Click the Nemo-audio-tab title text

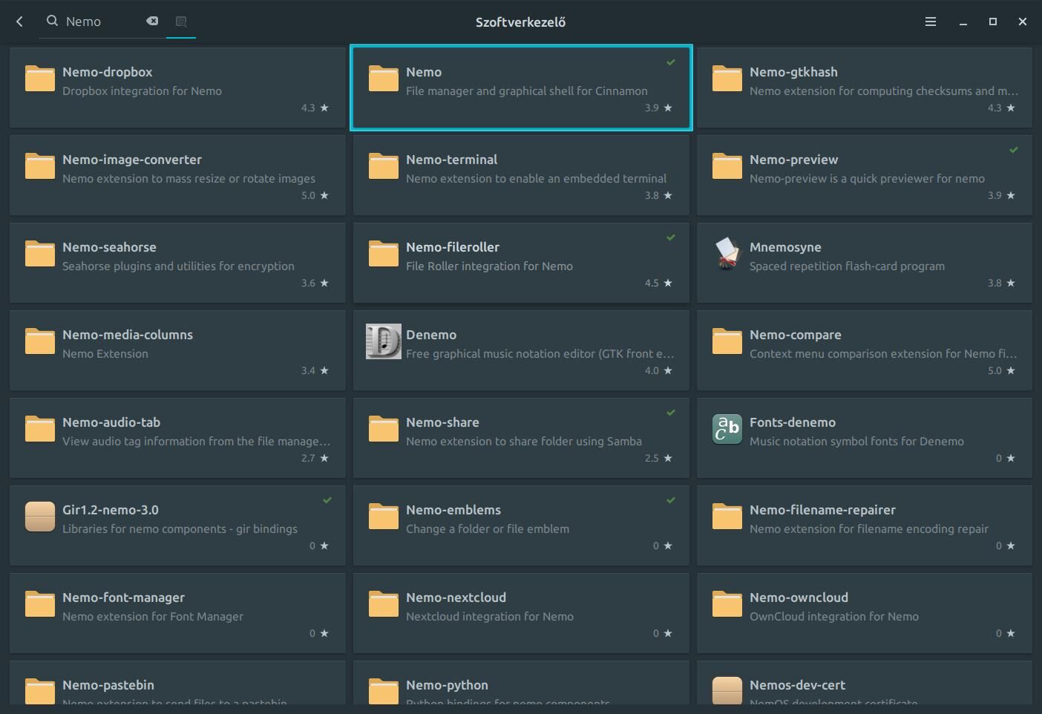[111, 422]
